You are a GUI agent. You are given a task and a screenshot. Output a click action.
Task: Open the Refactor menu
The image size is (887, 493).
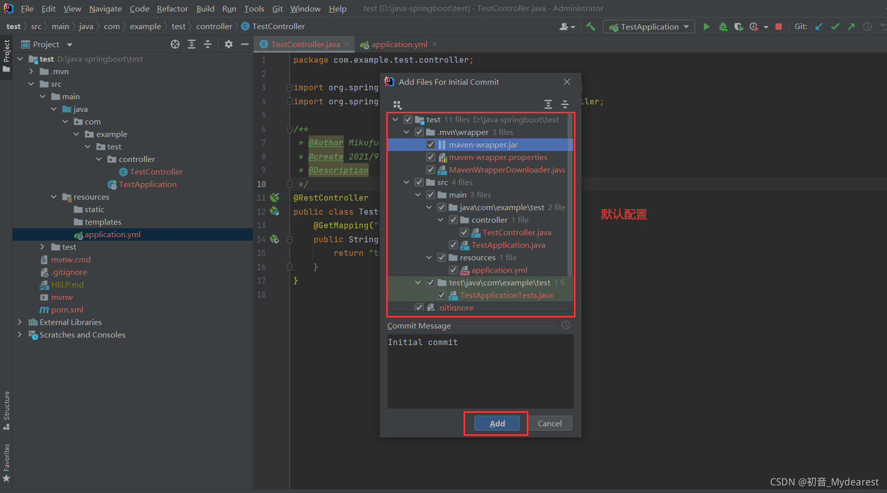point(172,9)
